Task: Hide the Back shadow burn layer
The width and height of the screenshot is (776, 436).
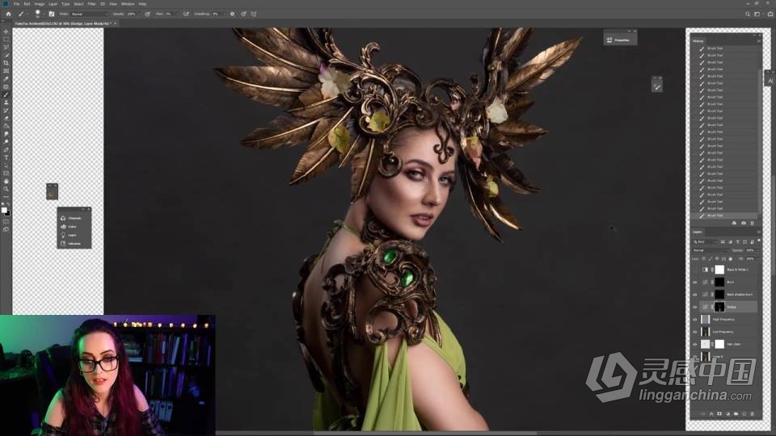Action: point(695,295)
